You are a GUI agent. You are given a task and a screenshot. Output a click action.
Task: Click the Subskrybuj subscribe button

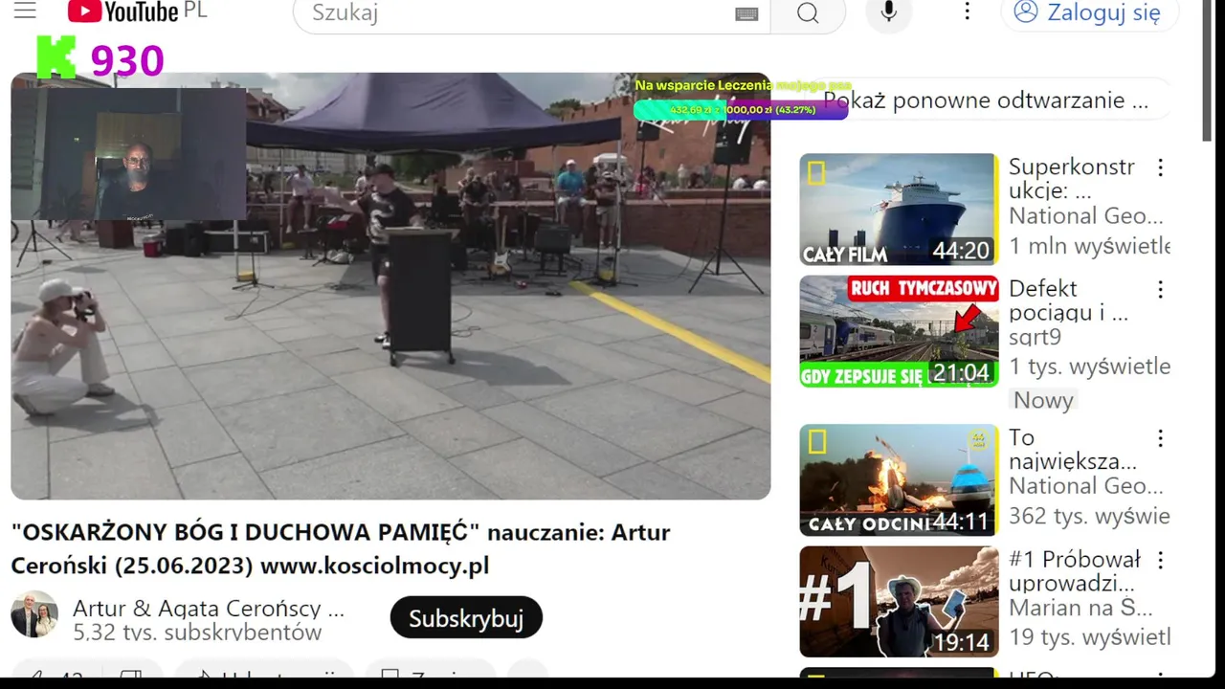(x=466, y=618)
